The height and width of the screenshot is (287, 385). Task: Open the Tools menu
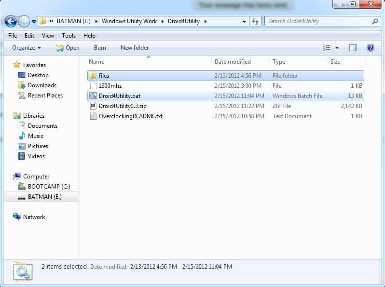[69, 36]
